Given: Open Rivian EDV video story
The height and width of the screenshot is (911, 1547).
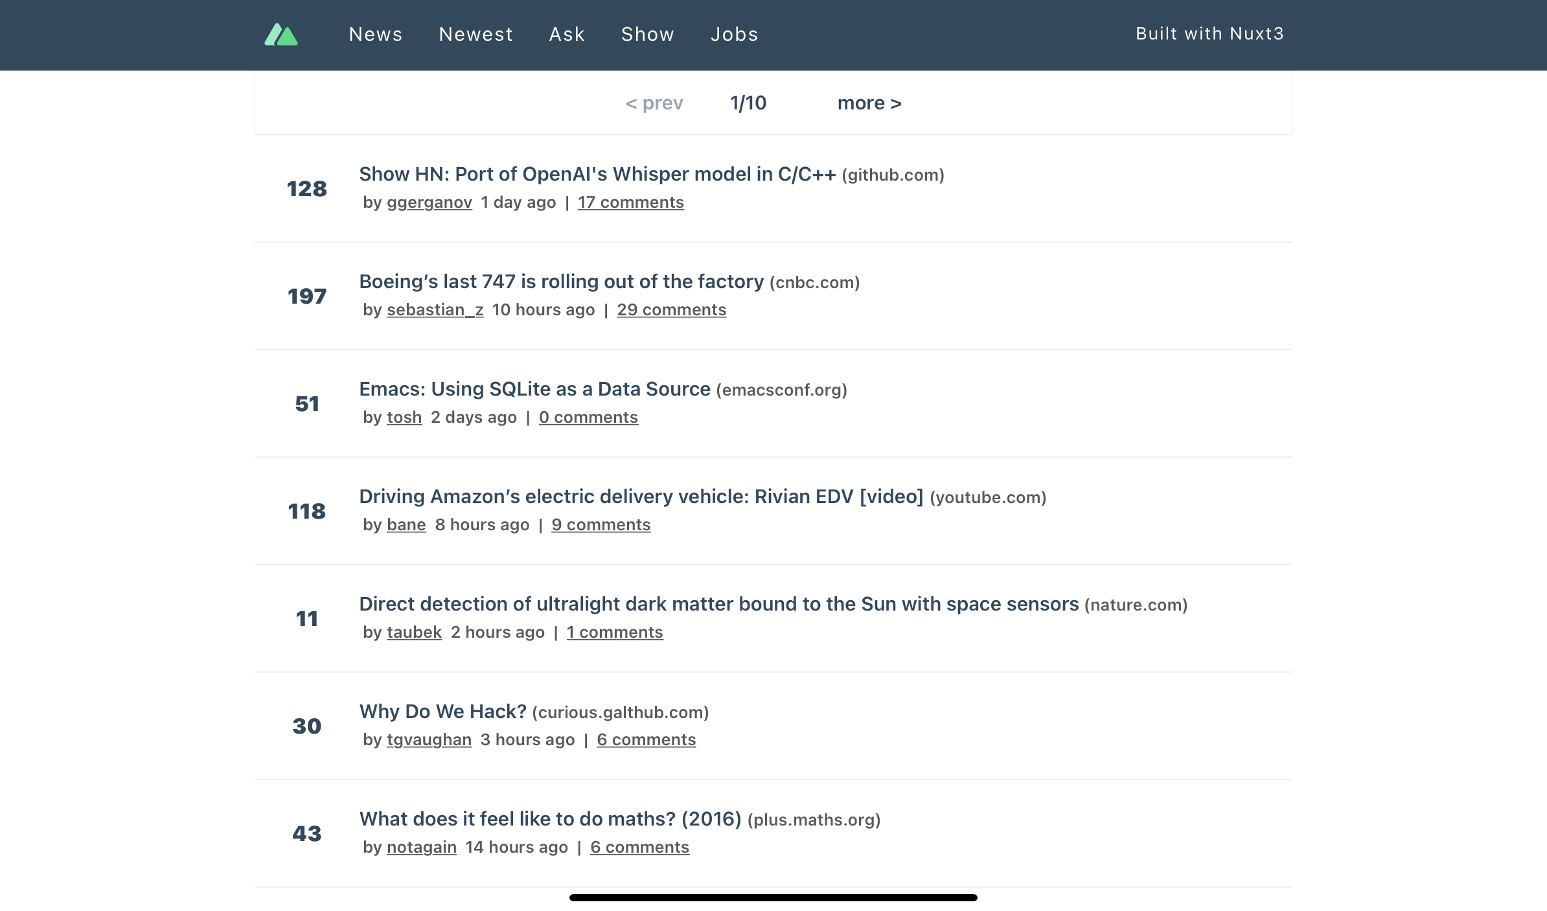Looking at the screenshot, I should click(641, 497).
